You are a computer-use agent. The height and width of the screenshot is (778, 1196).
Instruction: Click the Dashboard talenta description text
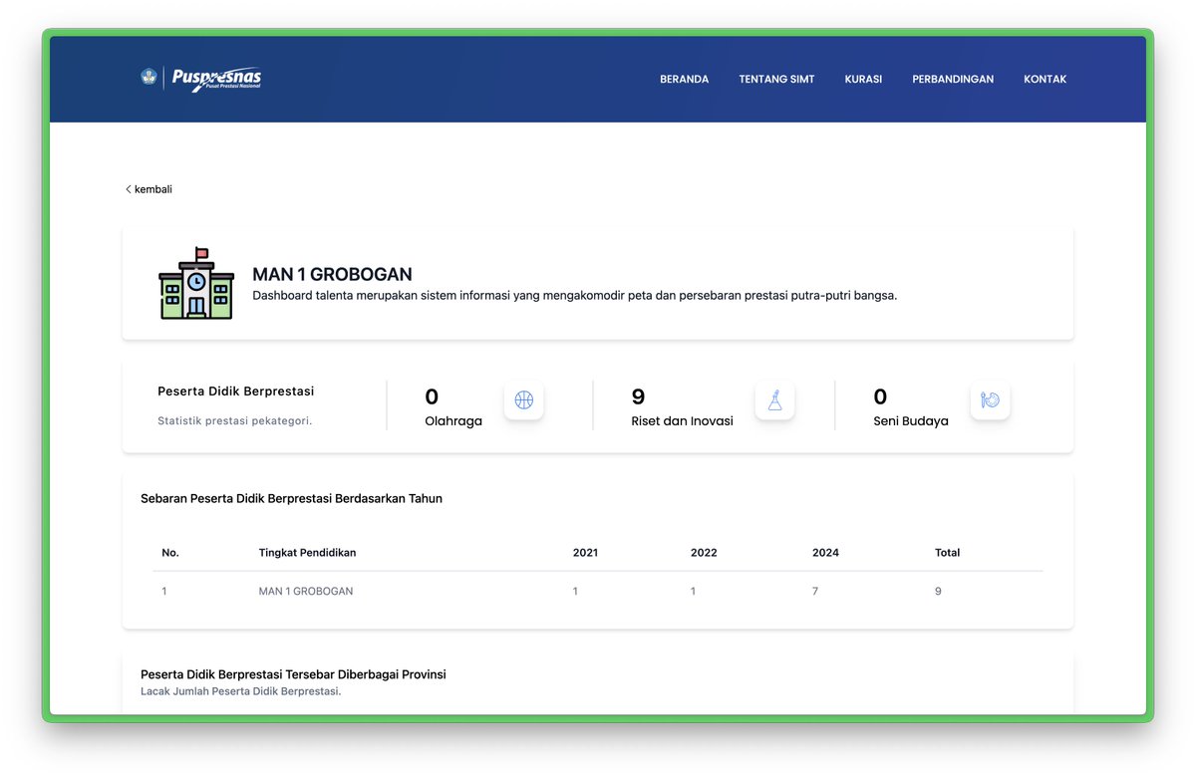tap(575, 296)
